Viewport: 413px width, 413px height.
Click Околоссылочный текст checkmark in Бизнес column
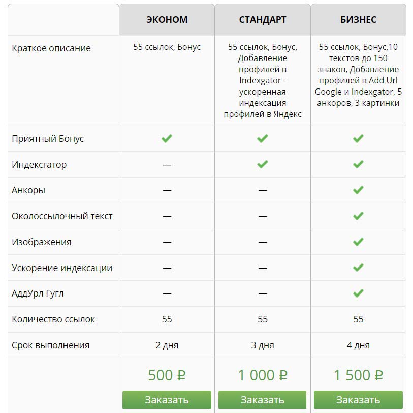[x=358, y=216]
